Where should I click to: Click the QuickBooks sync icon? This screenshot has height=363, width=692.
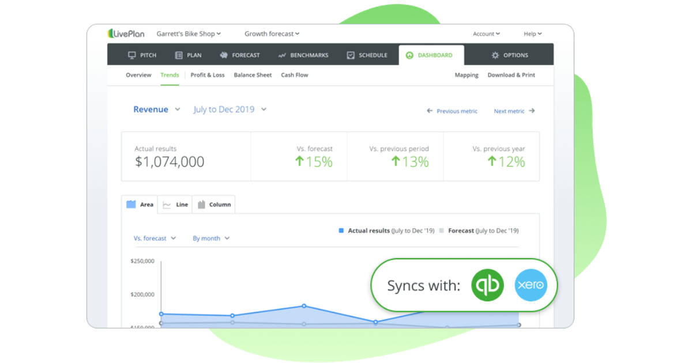(x=488, y=285)
